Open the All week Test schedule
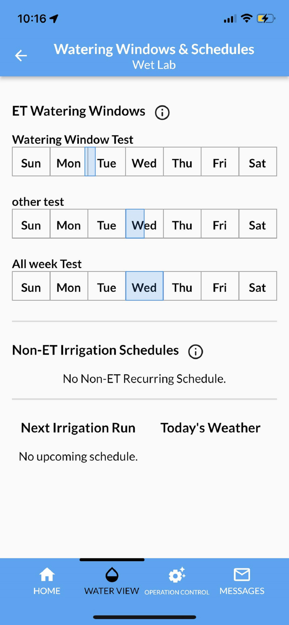Screen dimensions: 289x625 (47, 264)
